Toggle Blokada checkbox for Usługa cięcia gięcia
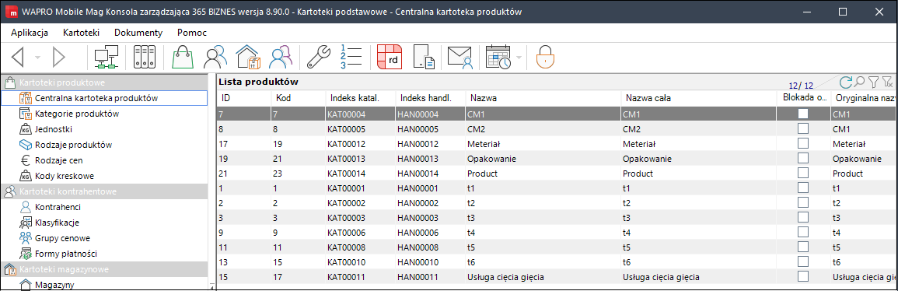Image resolution: width=898 pixels, height=291 pixels. pyautogui.click(x=803, y=277)
